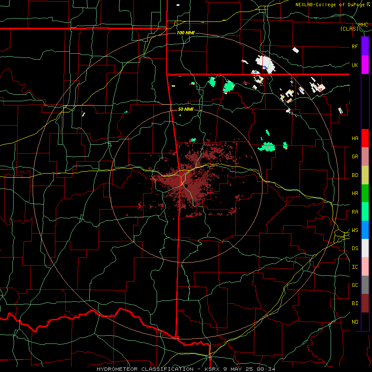Click the ND legend label
372x372 pixels.
[355, 322]
